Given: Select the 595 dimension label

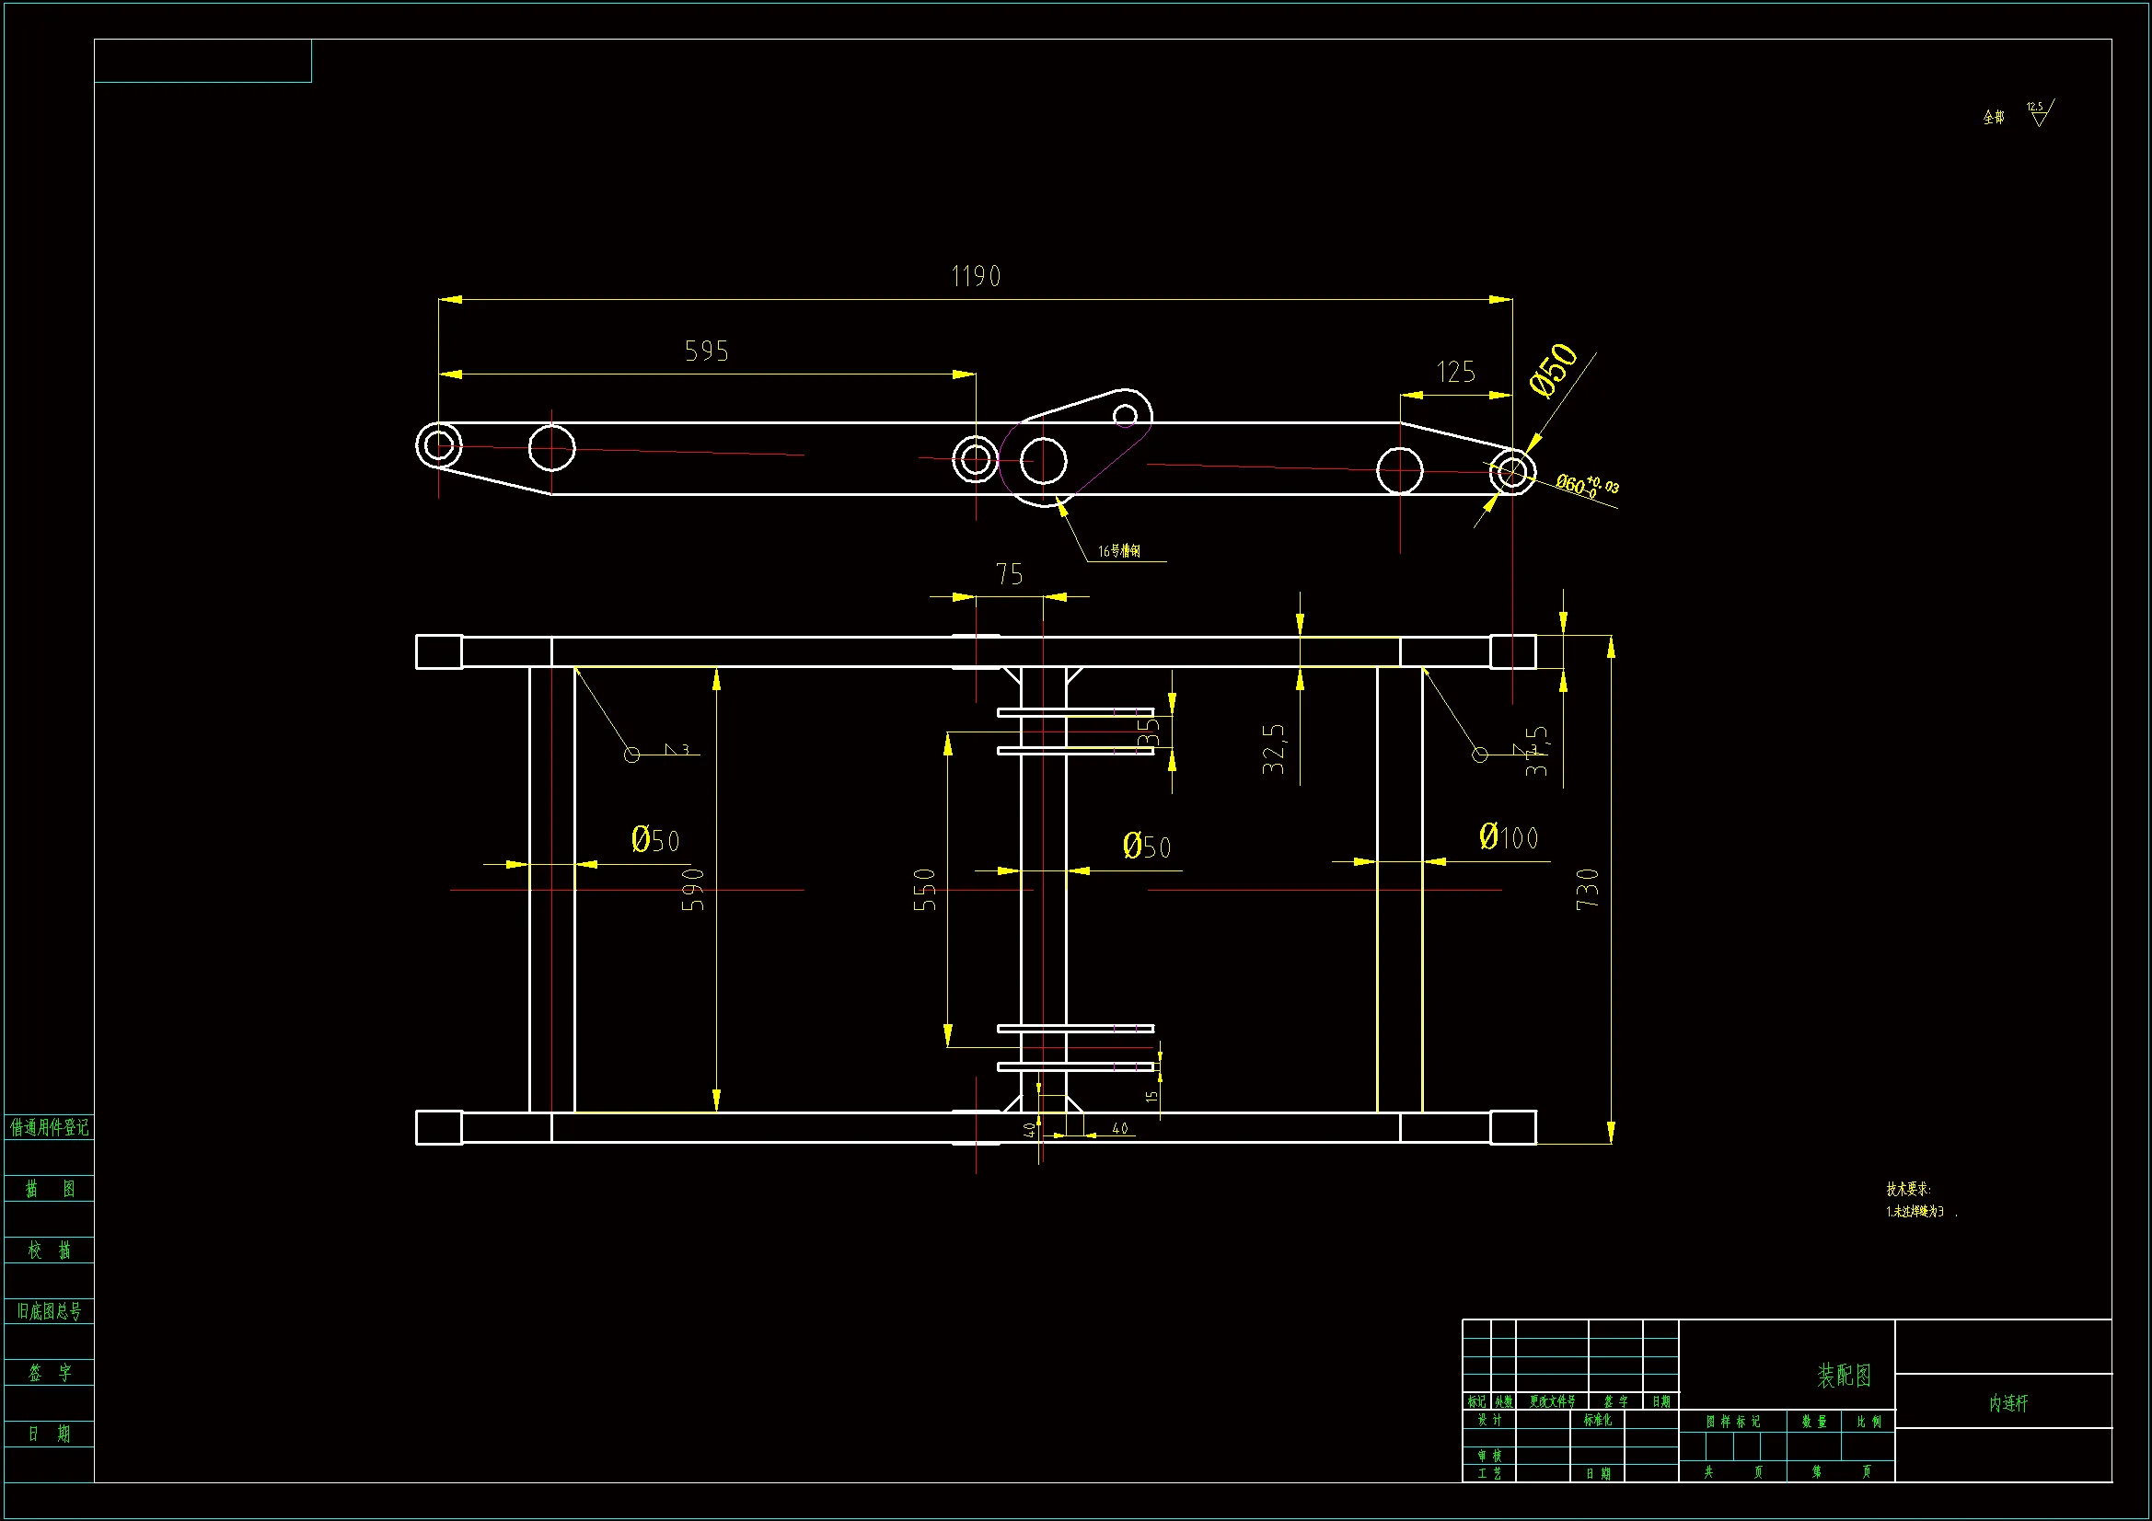Looking at the screenshot, I should click(x=707, y=351).
